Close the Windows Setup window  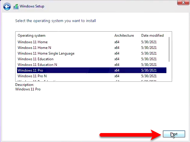tap(183, 2)
